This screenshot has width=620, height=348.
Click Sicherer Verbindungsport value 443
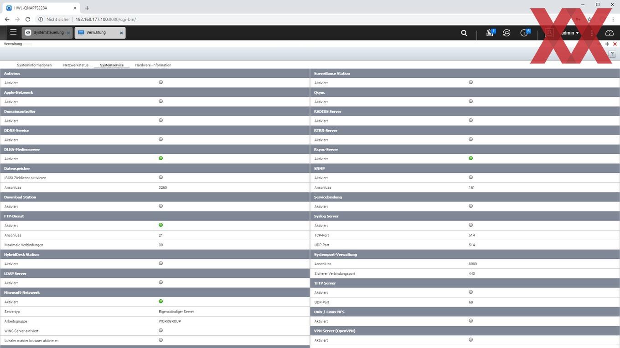click(x=472, y=273)
